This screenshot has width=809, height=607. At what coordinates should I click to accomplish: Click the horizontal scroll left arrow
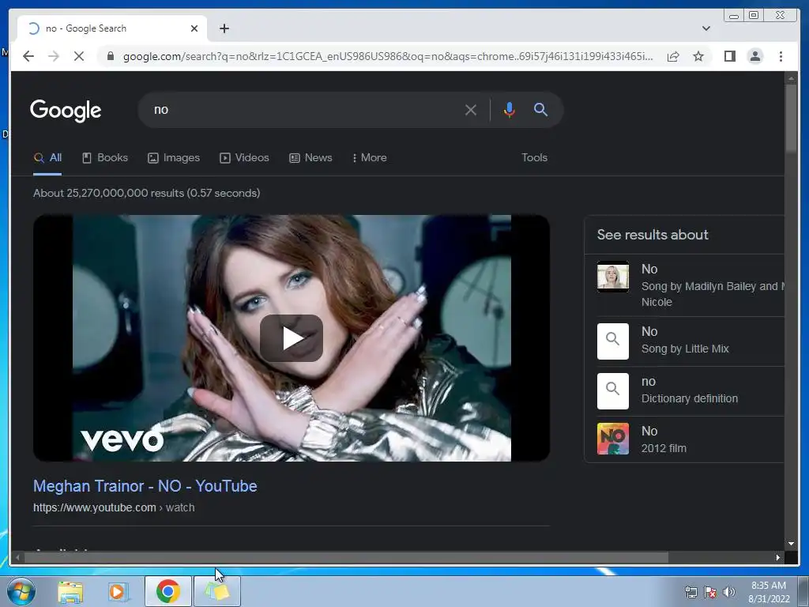17,557
